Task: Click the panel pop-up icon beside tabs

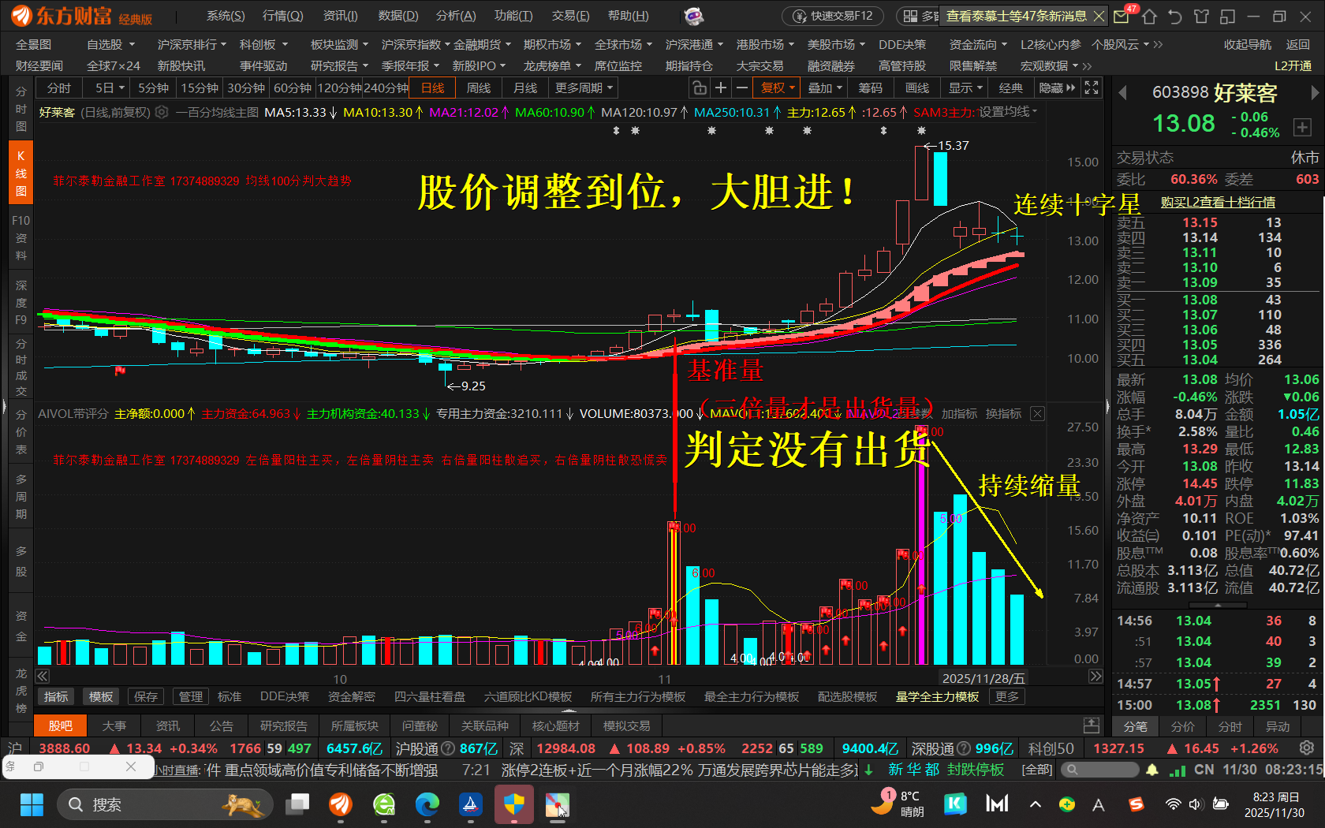Action: 1092,725
